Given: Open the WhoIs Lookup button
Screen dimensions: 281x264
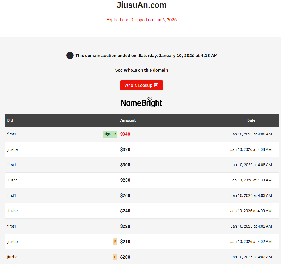Looking at the screenshot, I should point(141,85).
